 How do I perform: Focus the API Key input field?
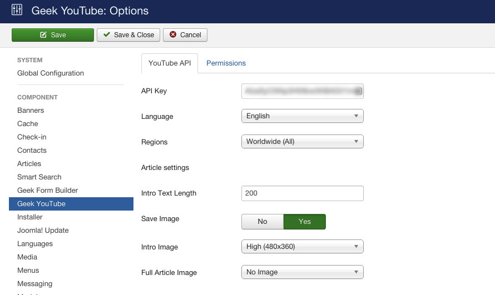(x=303, y=91)
